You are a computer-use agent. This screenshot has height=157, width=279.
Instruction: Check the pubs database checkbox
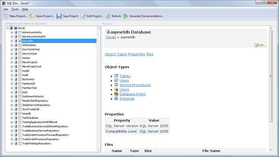click(x=20, y=92)
